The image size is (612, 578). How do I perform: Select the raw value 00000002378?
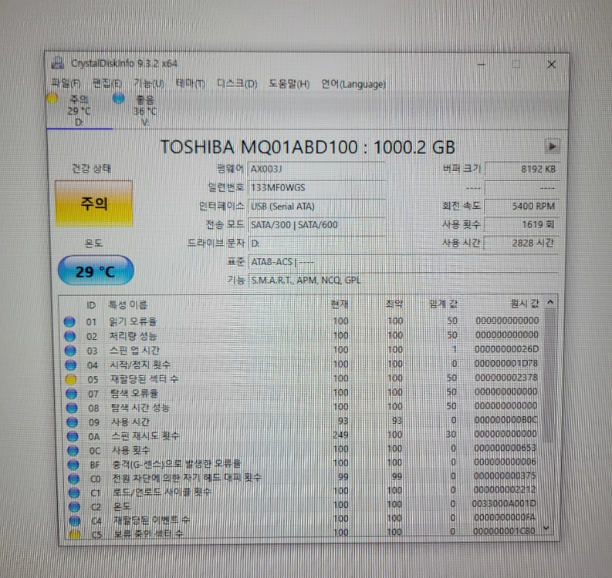coord(506,378)
